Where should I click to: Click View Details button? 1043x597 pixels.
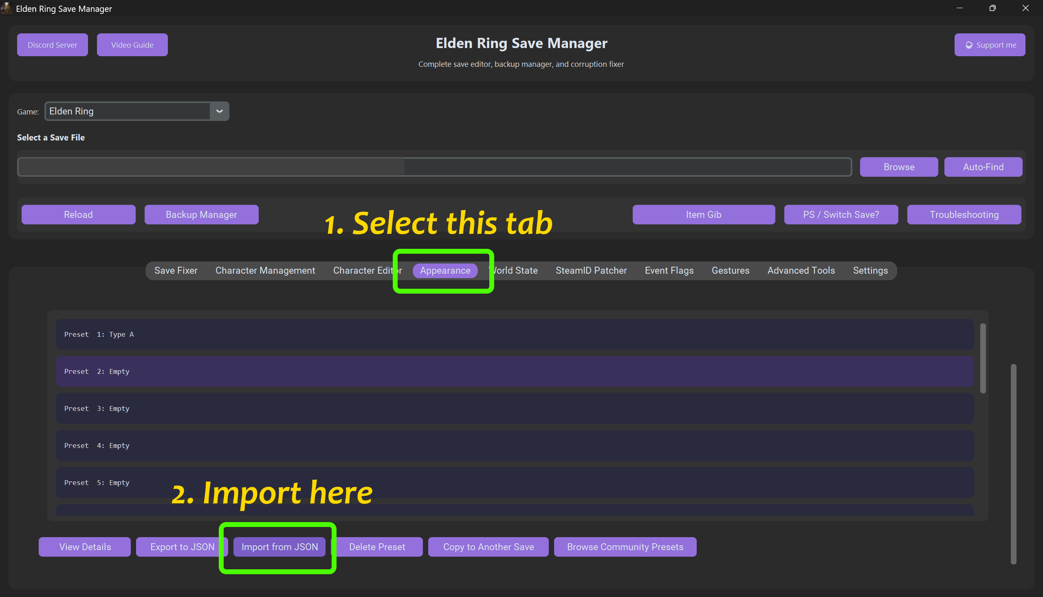click(x=85, y=547)
